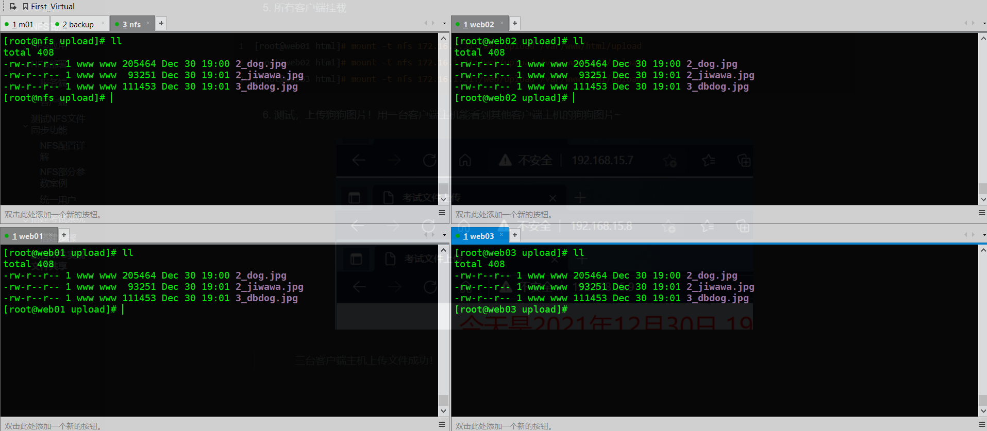Image resolution: width=987 pixels, height=431 pixels.
Task: Click 2_jiwawa.jpg in the nfs terminal
Action: click(x=270, y=75)
